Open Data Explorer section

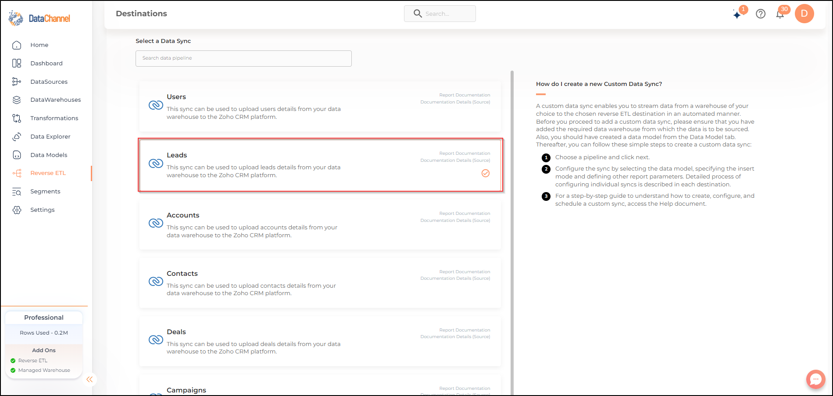pos(50,137)
